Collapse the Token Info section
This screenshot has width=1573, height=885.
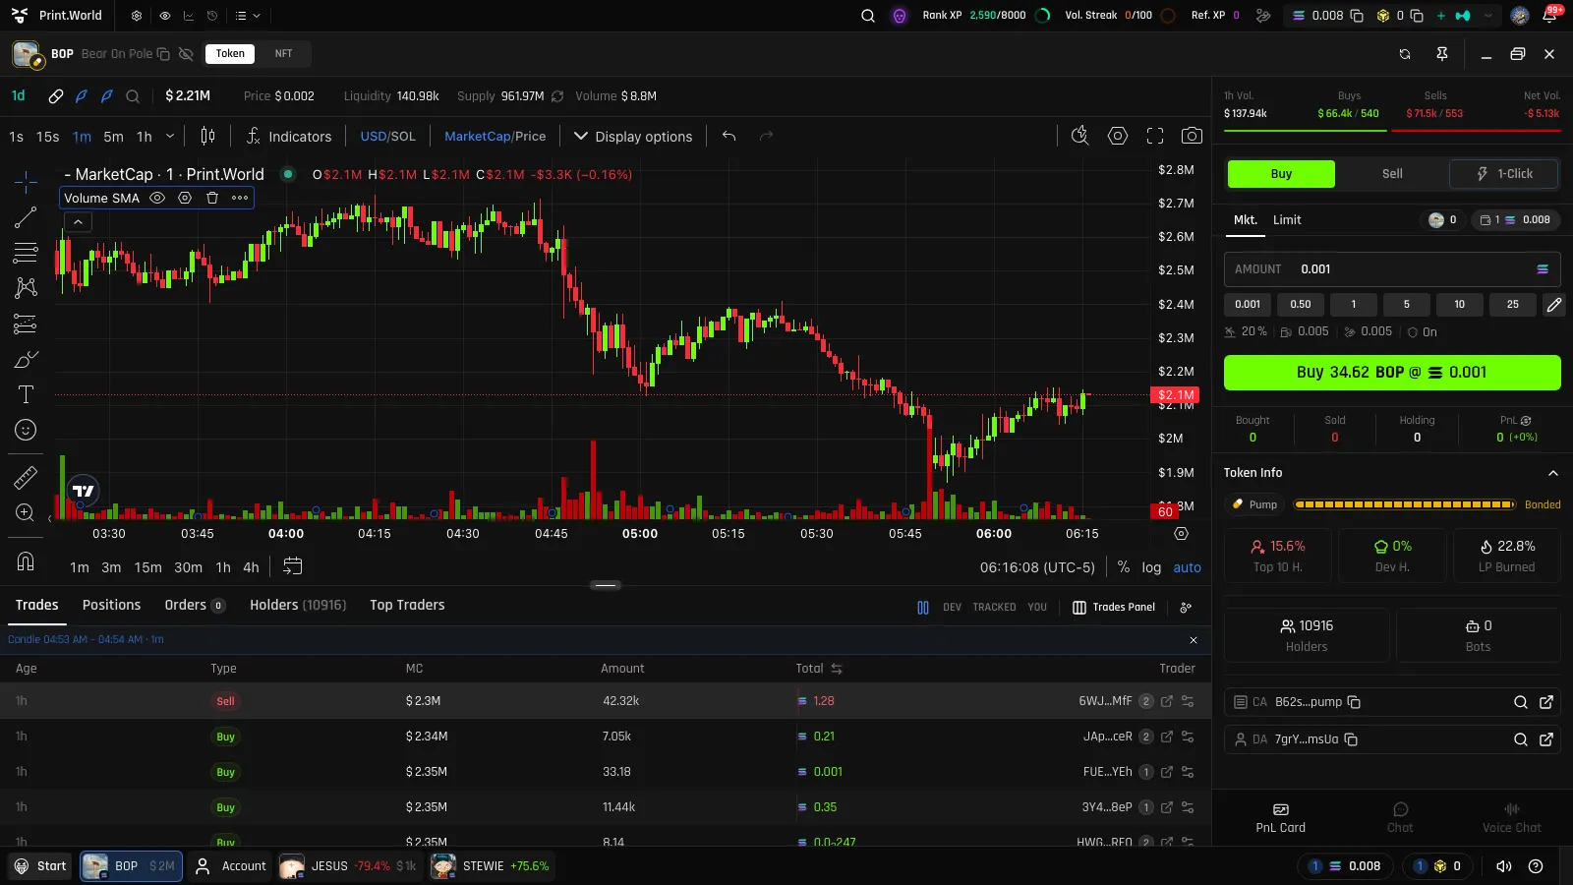coord(1553,473)
